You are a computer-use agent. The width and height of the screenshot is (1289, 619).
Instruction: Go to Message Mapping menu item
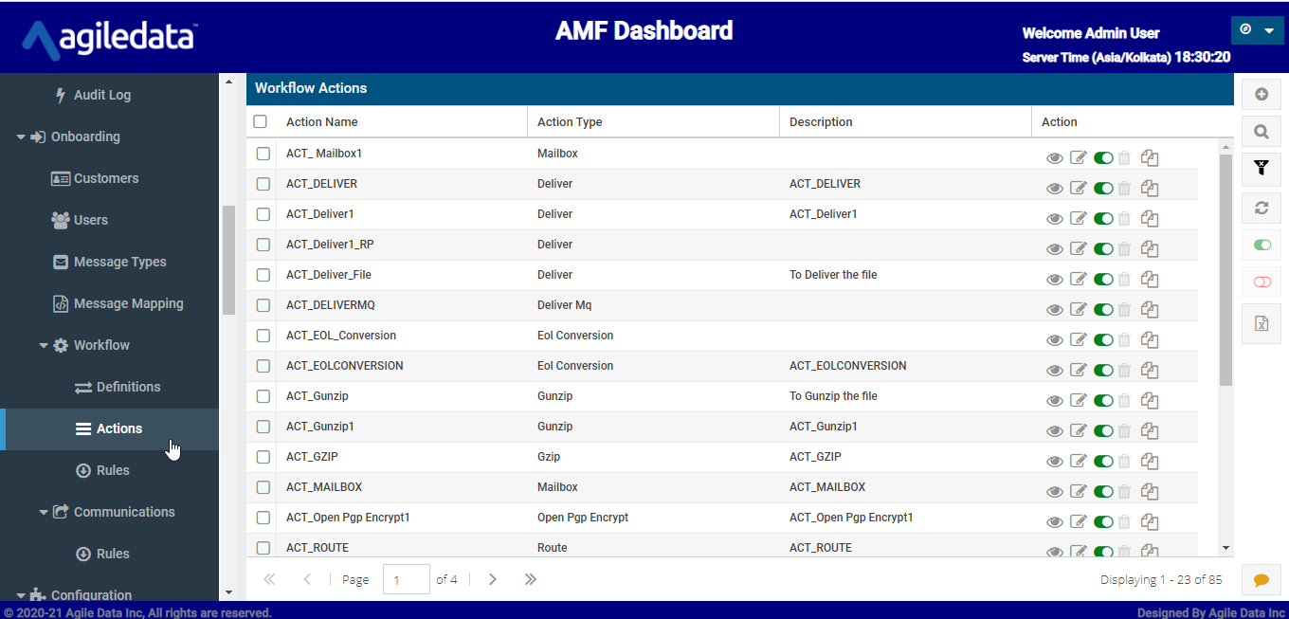(x=128, y=303)
